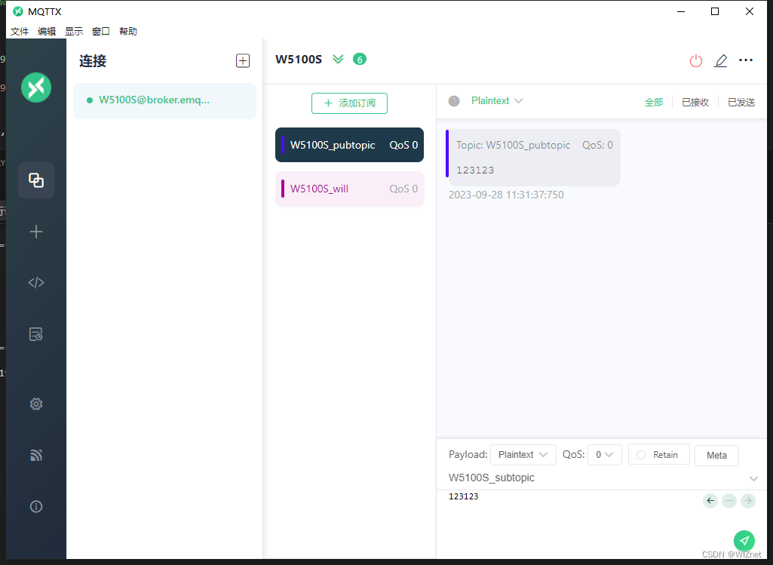Click the timestamp 2023-09-28 11:31:37:750
773x565 pixels.
click(x=506, y=195)
